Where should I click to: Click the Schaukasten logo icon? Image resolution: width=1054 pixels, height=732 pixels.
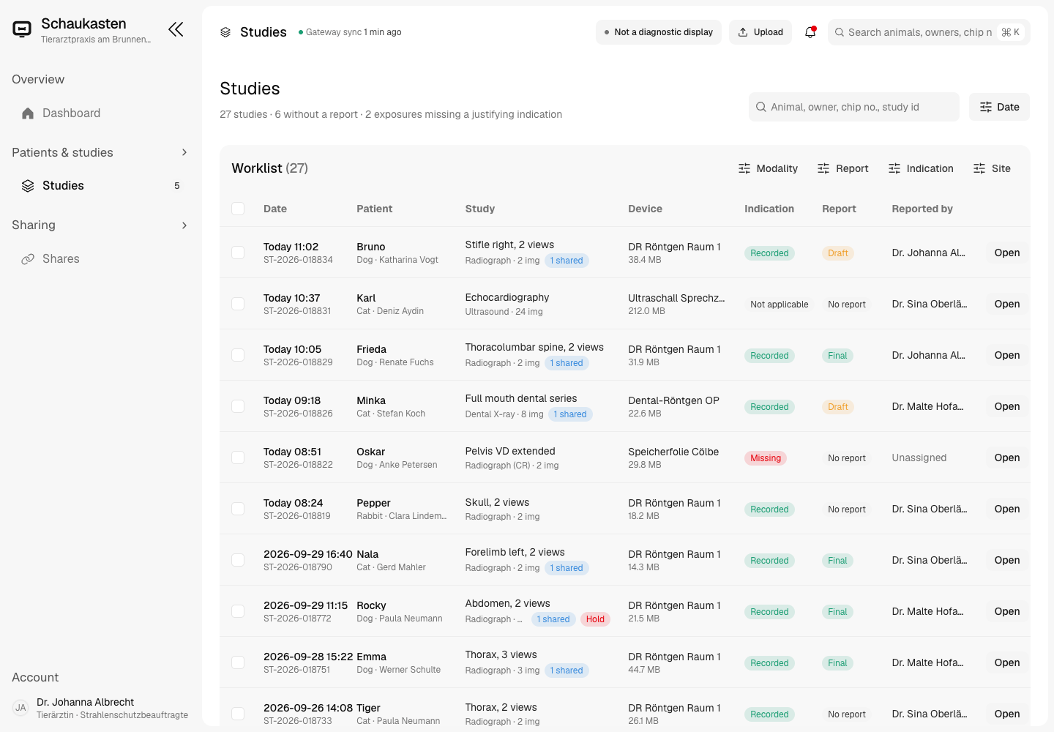(22, 29)
